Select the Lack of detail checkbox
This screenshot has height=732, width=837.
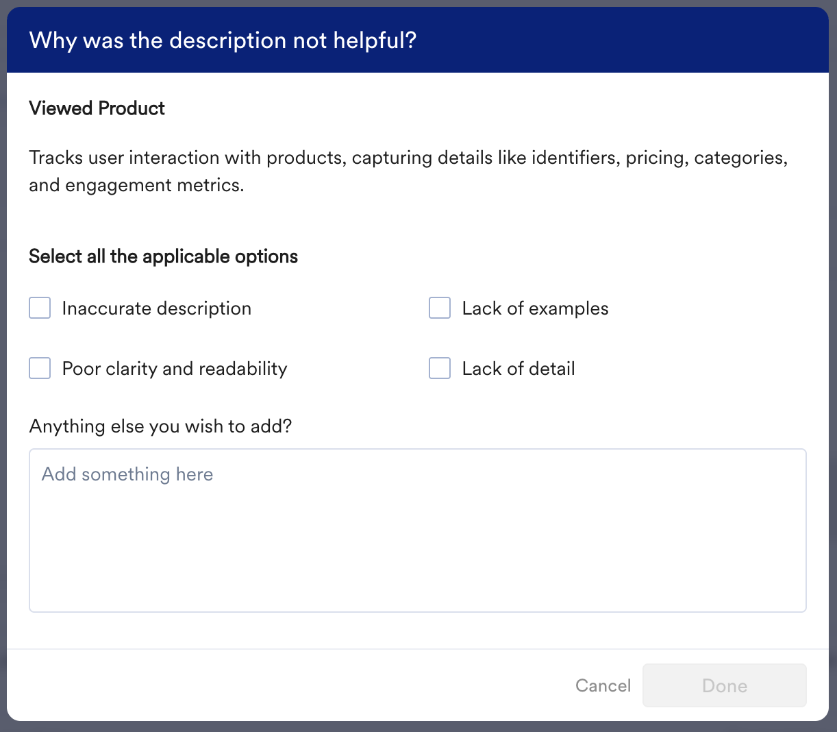(x=440, y=369)
